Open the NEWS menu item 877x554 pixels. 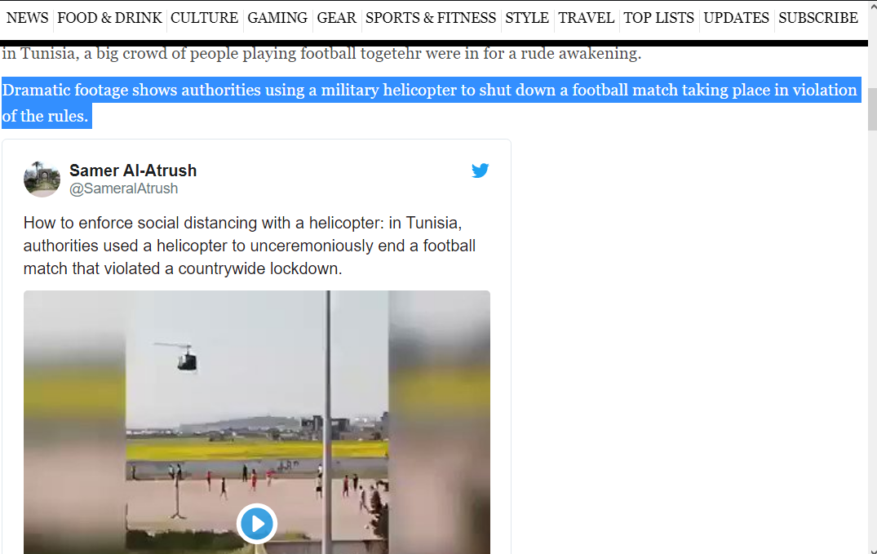28,18
